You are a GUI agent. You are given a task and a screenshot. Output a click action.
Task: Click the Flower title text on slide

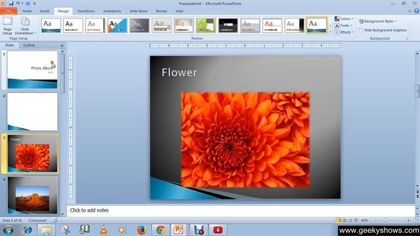tap(179, 73)
